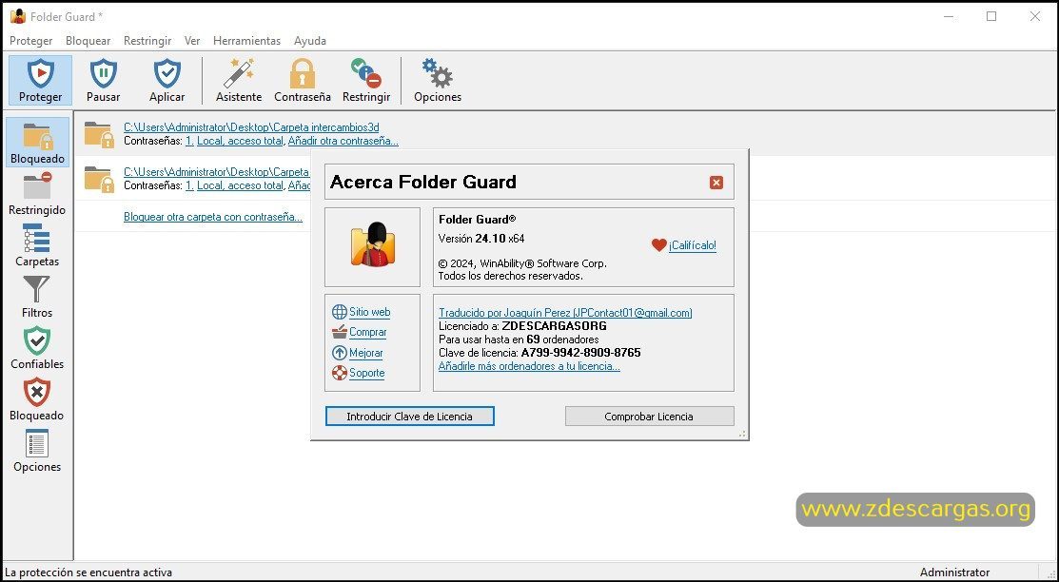Screen dimensions: 1059x582
Task: Open the Ayuda menu
Action: click(x=310, y=41)
